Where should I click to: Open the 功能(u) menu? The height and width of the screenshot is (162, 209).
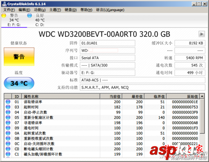point(40,10)
